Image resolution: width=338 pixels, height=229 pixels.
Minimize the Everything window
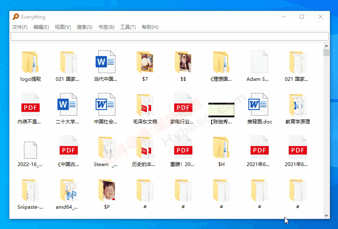(284, 17)
